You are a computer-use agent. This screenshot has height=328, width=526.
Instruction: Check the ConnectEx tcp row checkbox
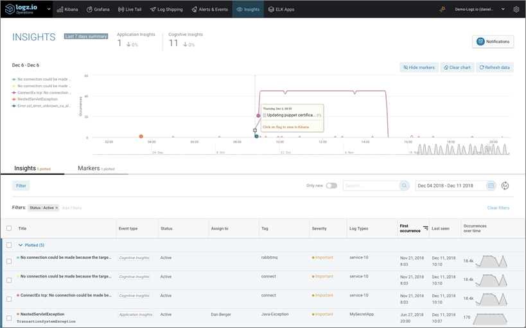click(9, 299)
